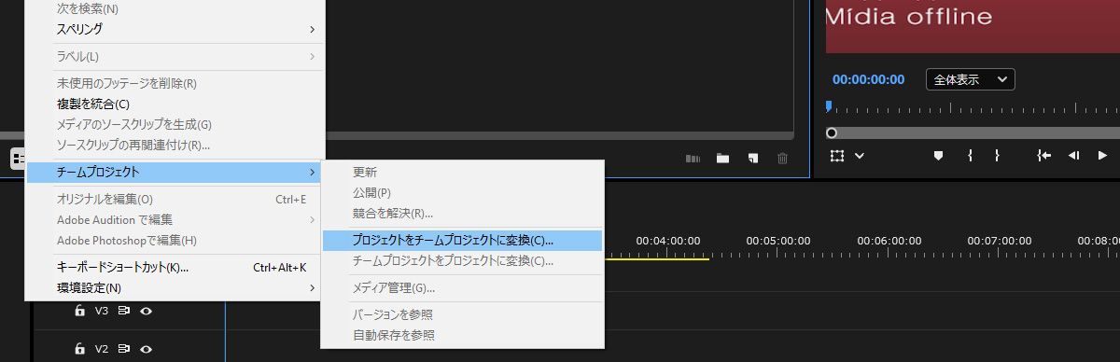
Task: Click the Mídia offline preview frame
Action: [973, 26]
